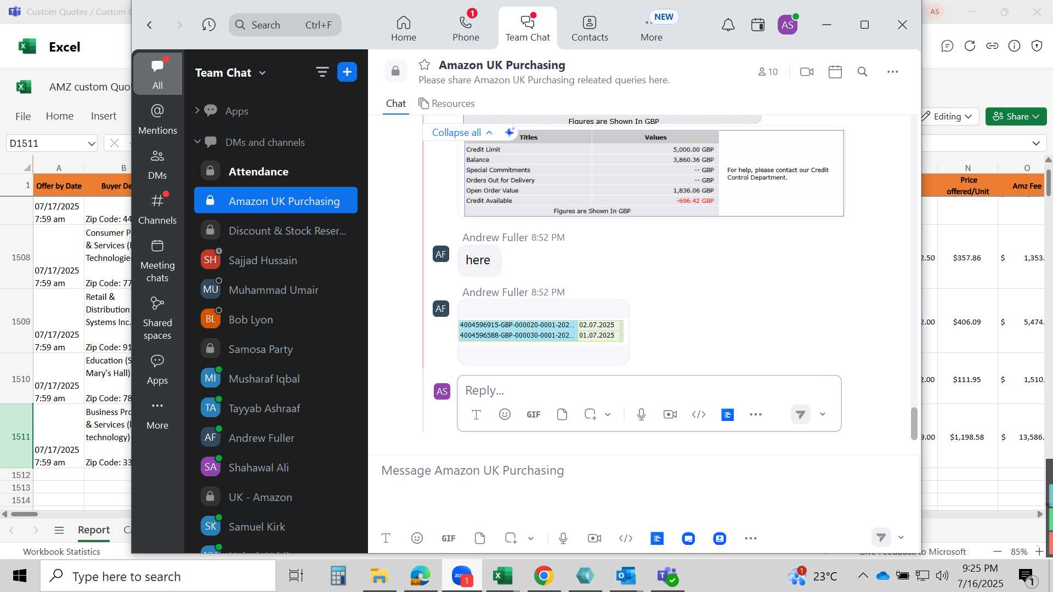Open DMs in the sidebar
This screenshot has width=1053, height=592.
[x=157, y=164]
